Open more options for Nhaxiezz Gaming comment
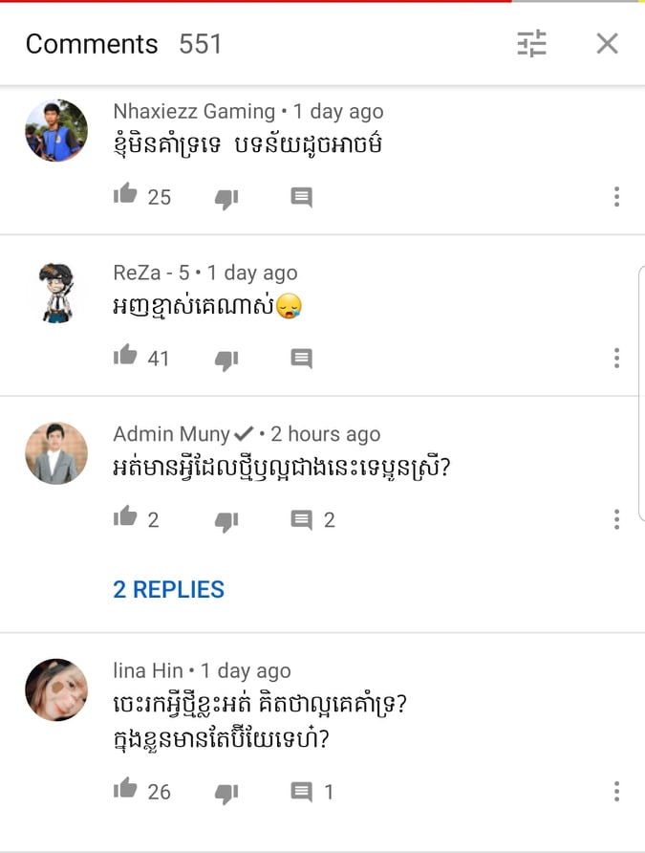Screen dimensions: 645x853 point(616,196)
